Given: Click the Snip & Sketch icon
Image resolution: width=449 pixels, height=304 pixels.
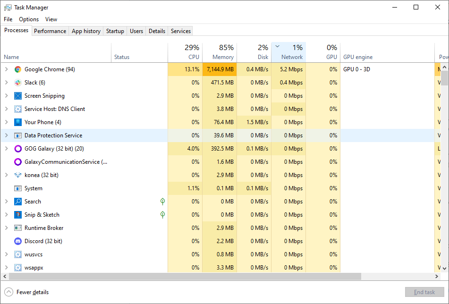Looking at the screenshot, I should 18,215.
